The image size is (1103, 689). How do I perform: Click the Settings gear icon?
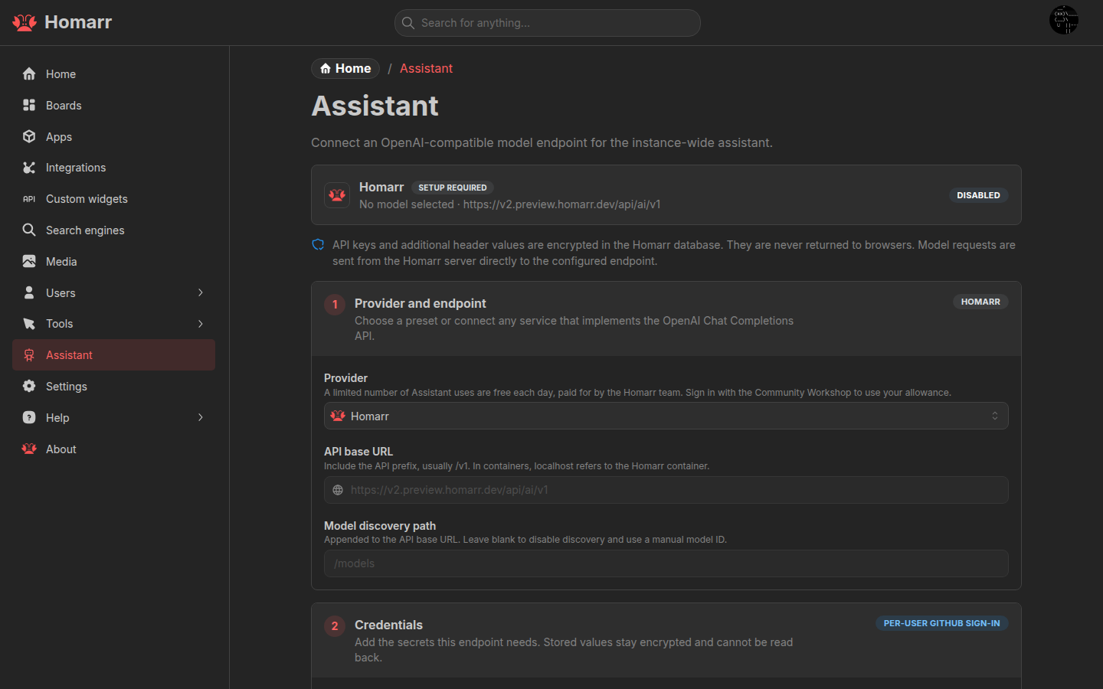coord(29,386)
